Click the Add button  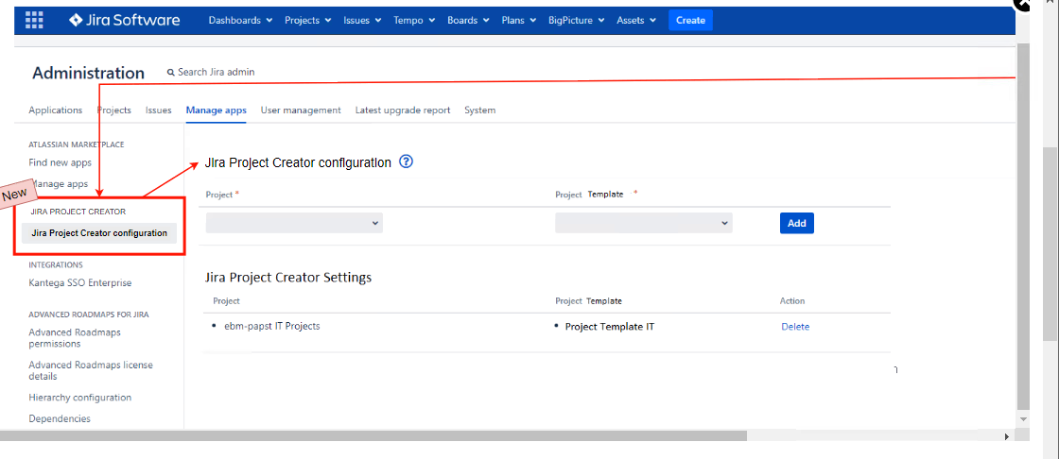(797, 223)
